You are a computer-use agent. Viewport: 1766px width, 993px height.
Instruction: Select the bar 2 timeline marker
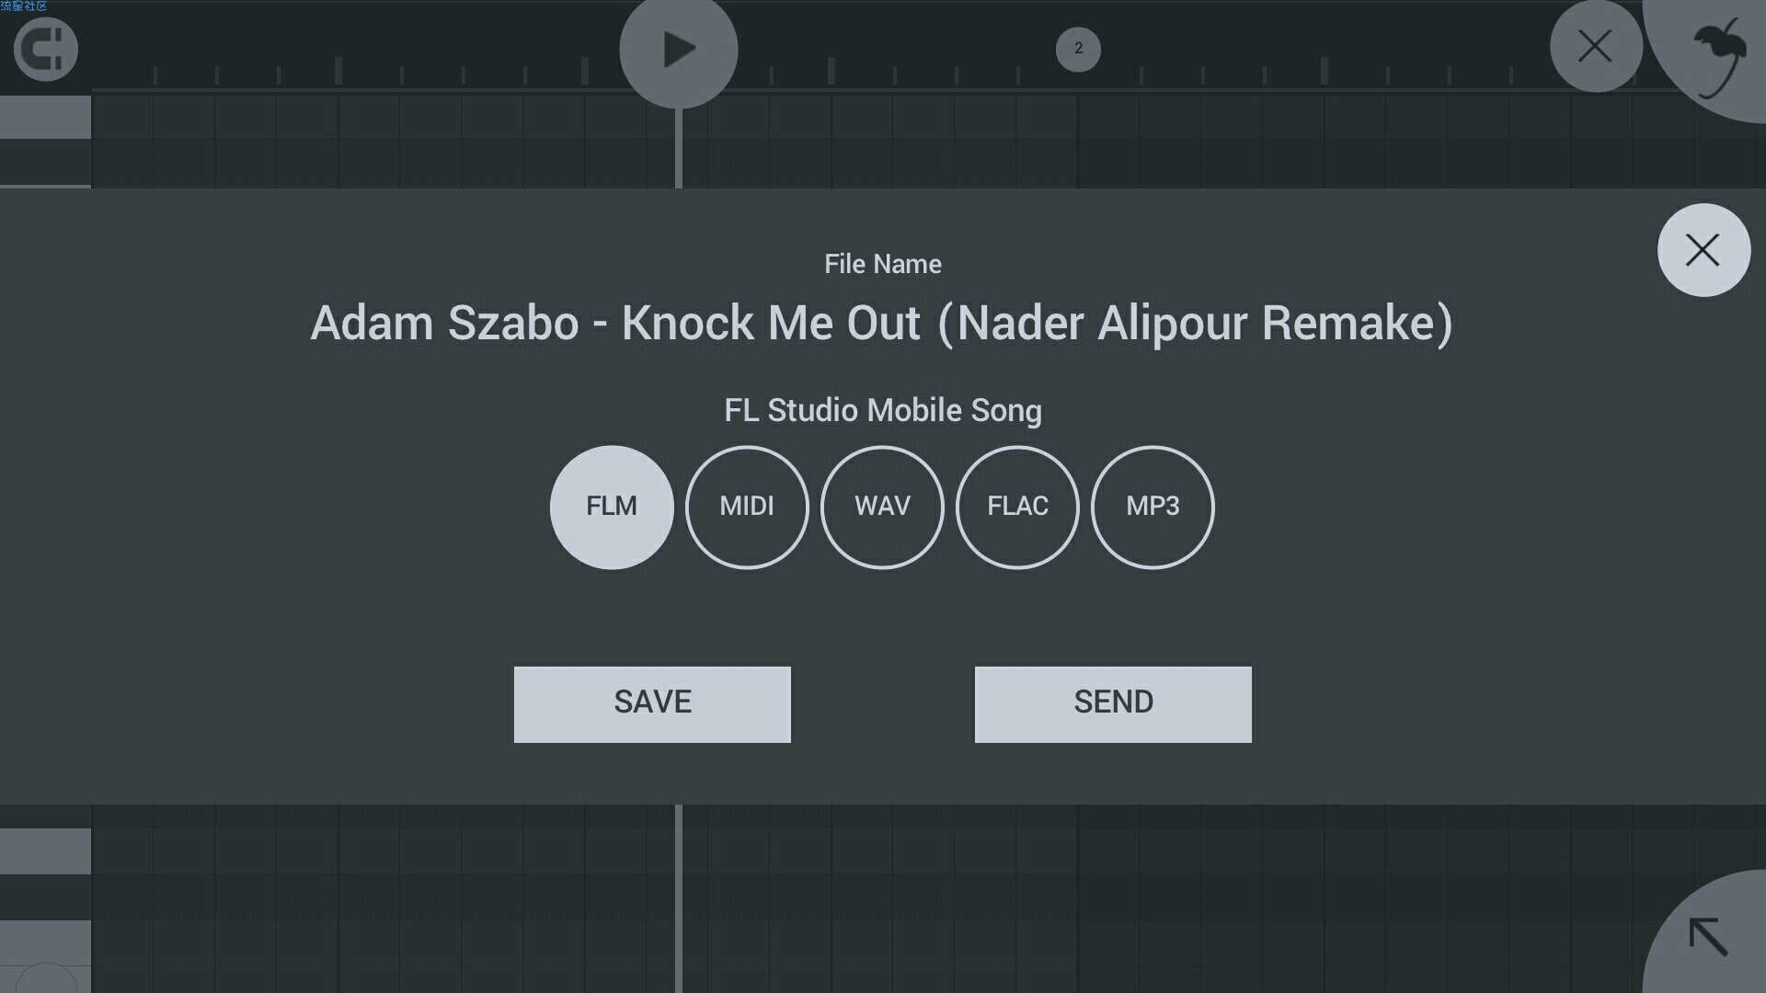pyautogui.click(x=1078, y=49)
